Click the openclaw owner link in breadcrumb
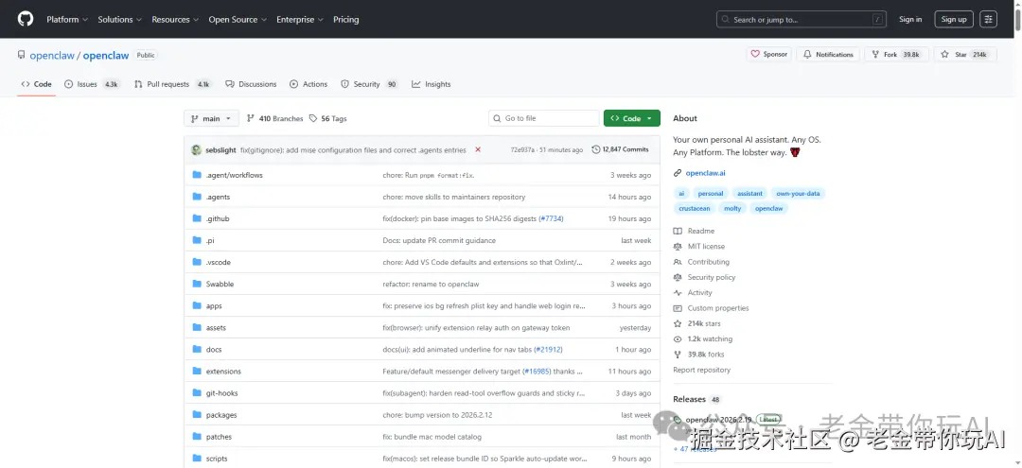The height and width of the screenshot is (468, 1022). tap(52, 56)
